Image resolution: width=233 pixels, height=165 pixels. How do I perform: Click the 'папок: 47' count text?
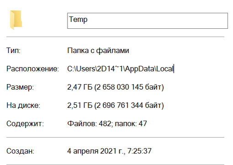[x=131, y=123]
